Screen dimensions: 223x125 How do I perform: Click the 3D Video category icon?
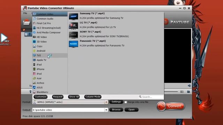(34, 42)
